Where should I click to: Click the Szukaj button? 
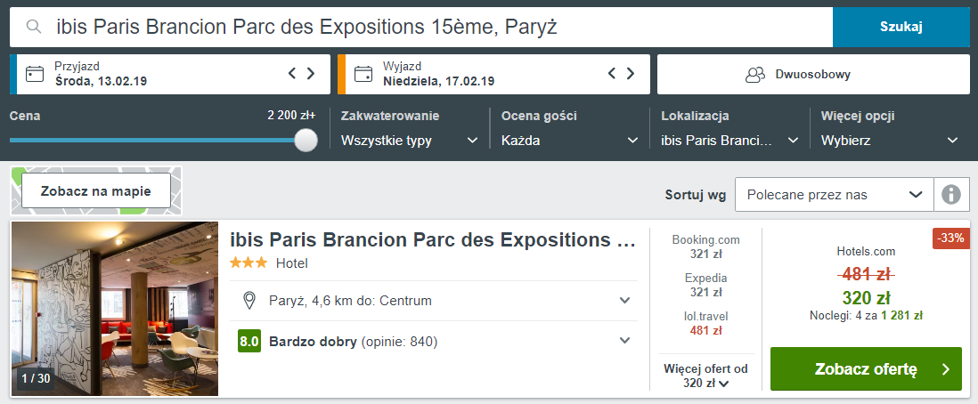click(x=901, y=27)
